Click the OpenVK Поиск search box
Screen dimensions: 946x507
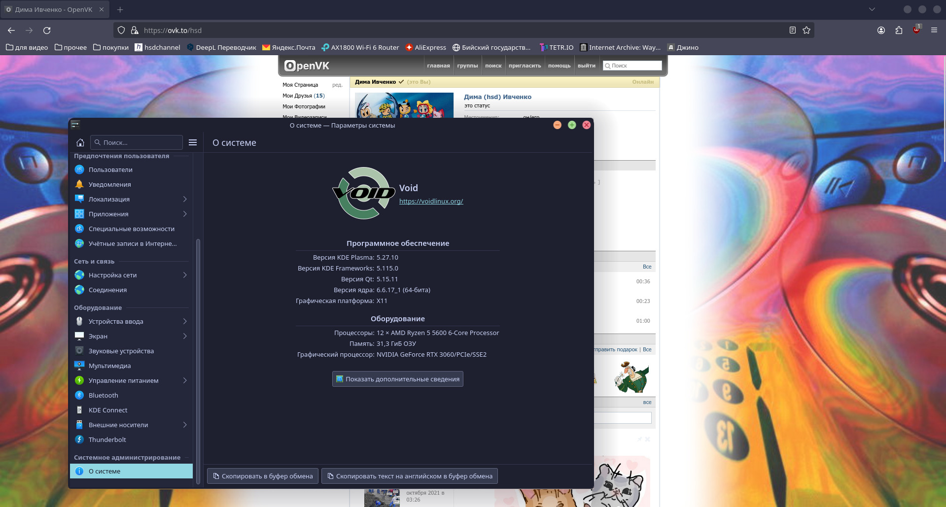pos(632,66)
